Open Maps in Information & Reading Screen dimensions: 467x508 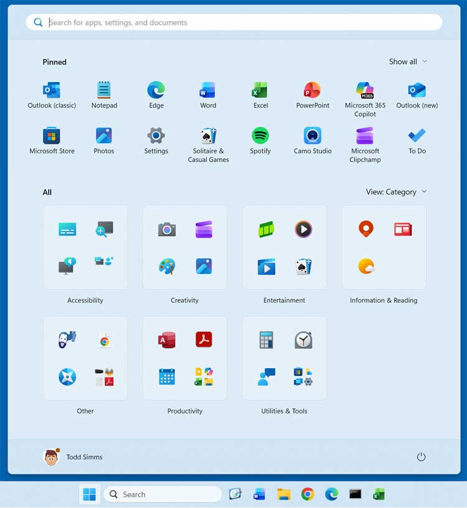coord(366,229)
